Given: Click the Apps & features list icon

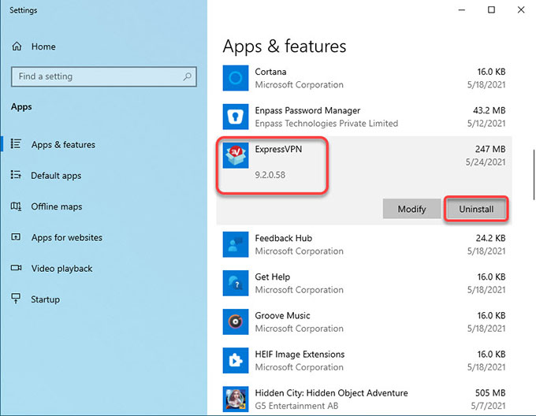Looking at the screenshot, I should 16,144.
